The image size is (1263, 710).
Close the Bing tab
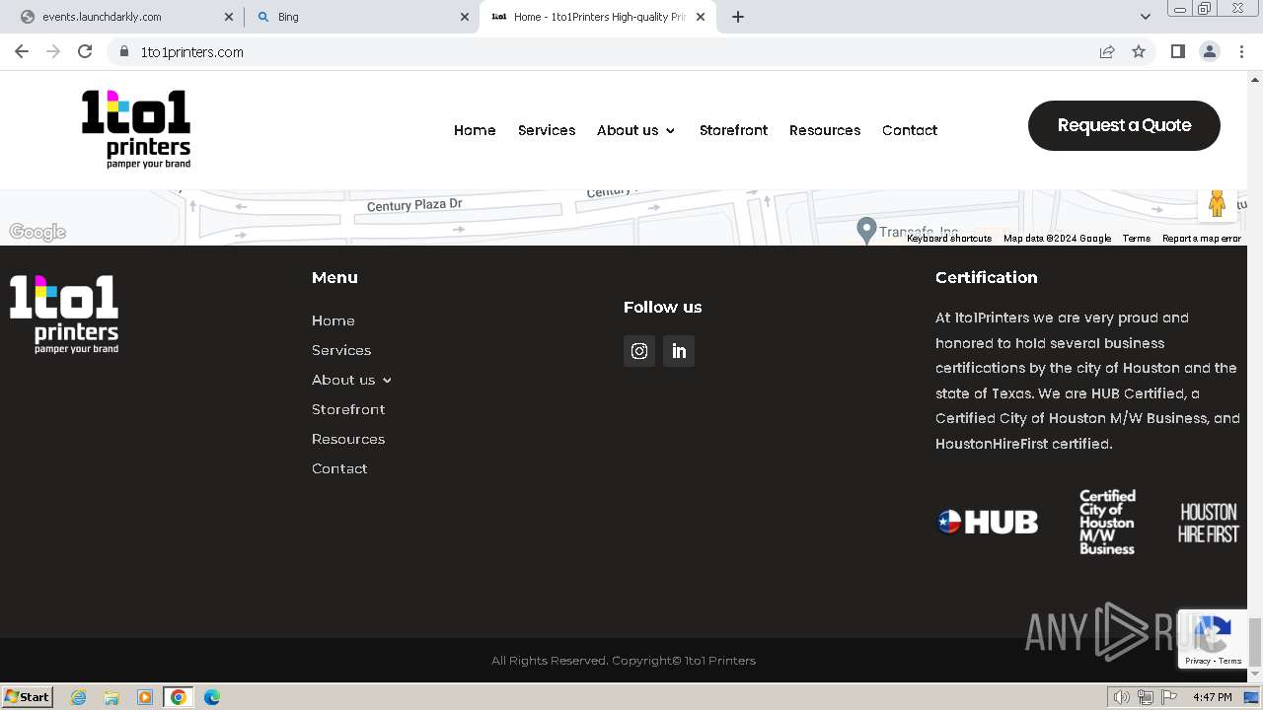[464, 17]
